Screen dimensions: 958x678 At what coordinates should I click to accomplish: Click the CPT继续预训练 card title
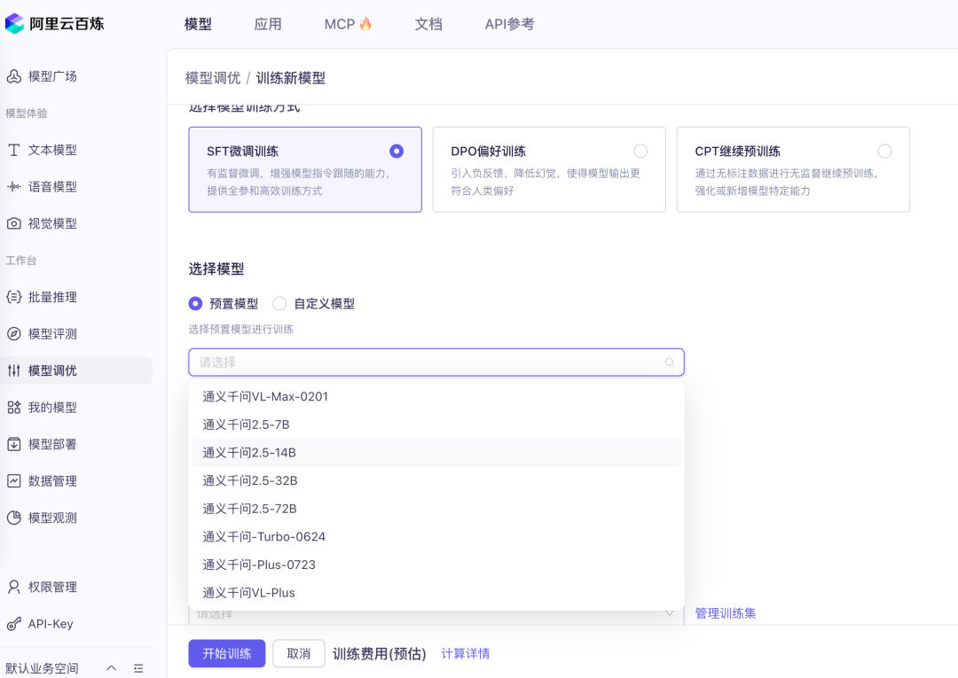(x=737, y=152)
